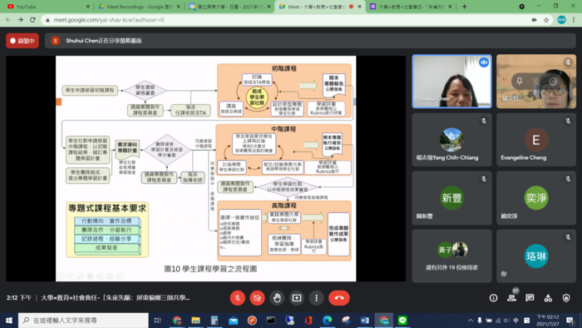Open meeting details info icon
Image resolution: width=582 pixels, height=328 pixels.
click(493, 298)
